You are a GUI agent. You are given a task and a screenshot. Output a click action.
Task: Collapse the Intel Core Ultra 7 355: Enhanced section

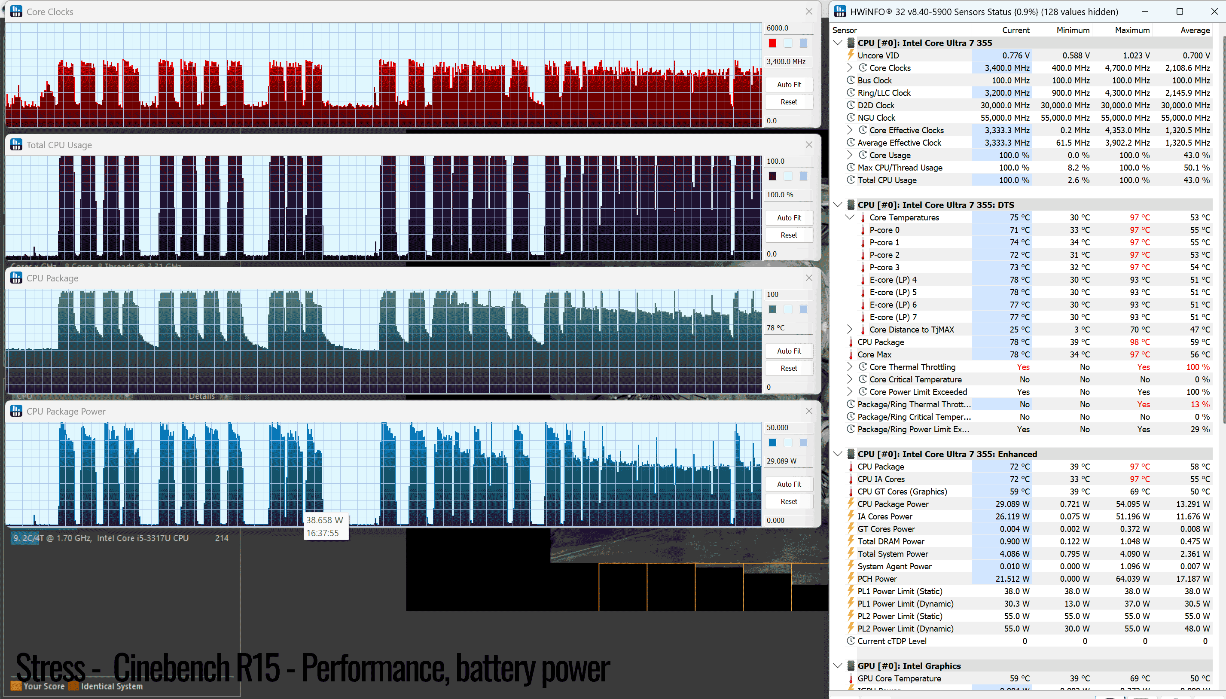[x=838, y=454]
